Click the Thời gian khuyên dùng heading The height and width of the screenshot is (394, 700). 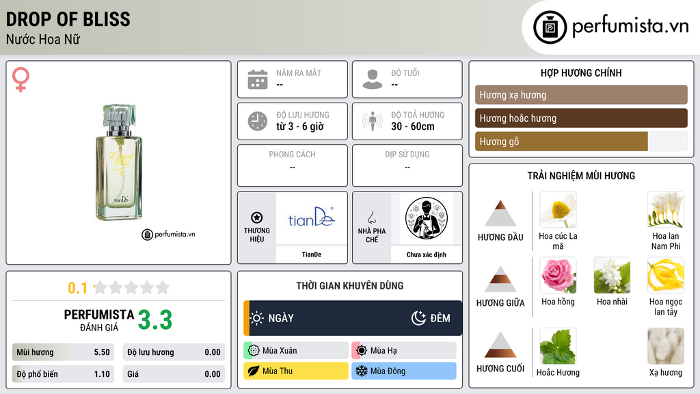click(349, 285)
